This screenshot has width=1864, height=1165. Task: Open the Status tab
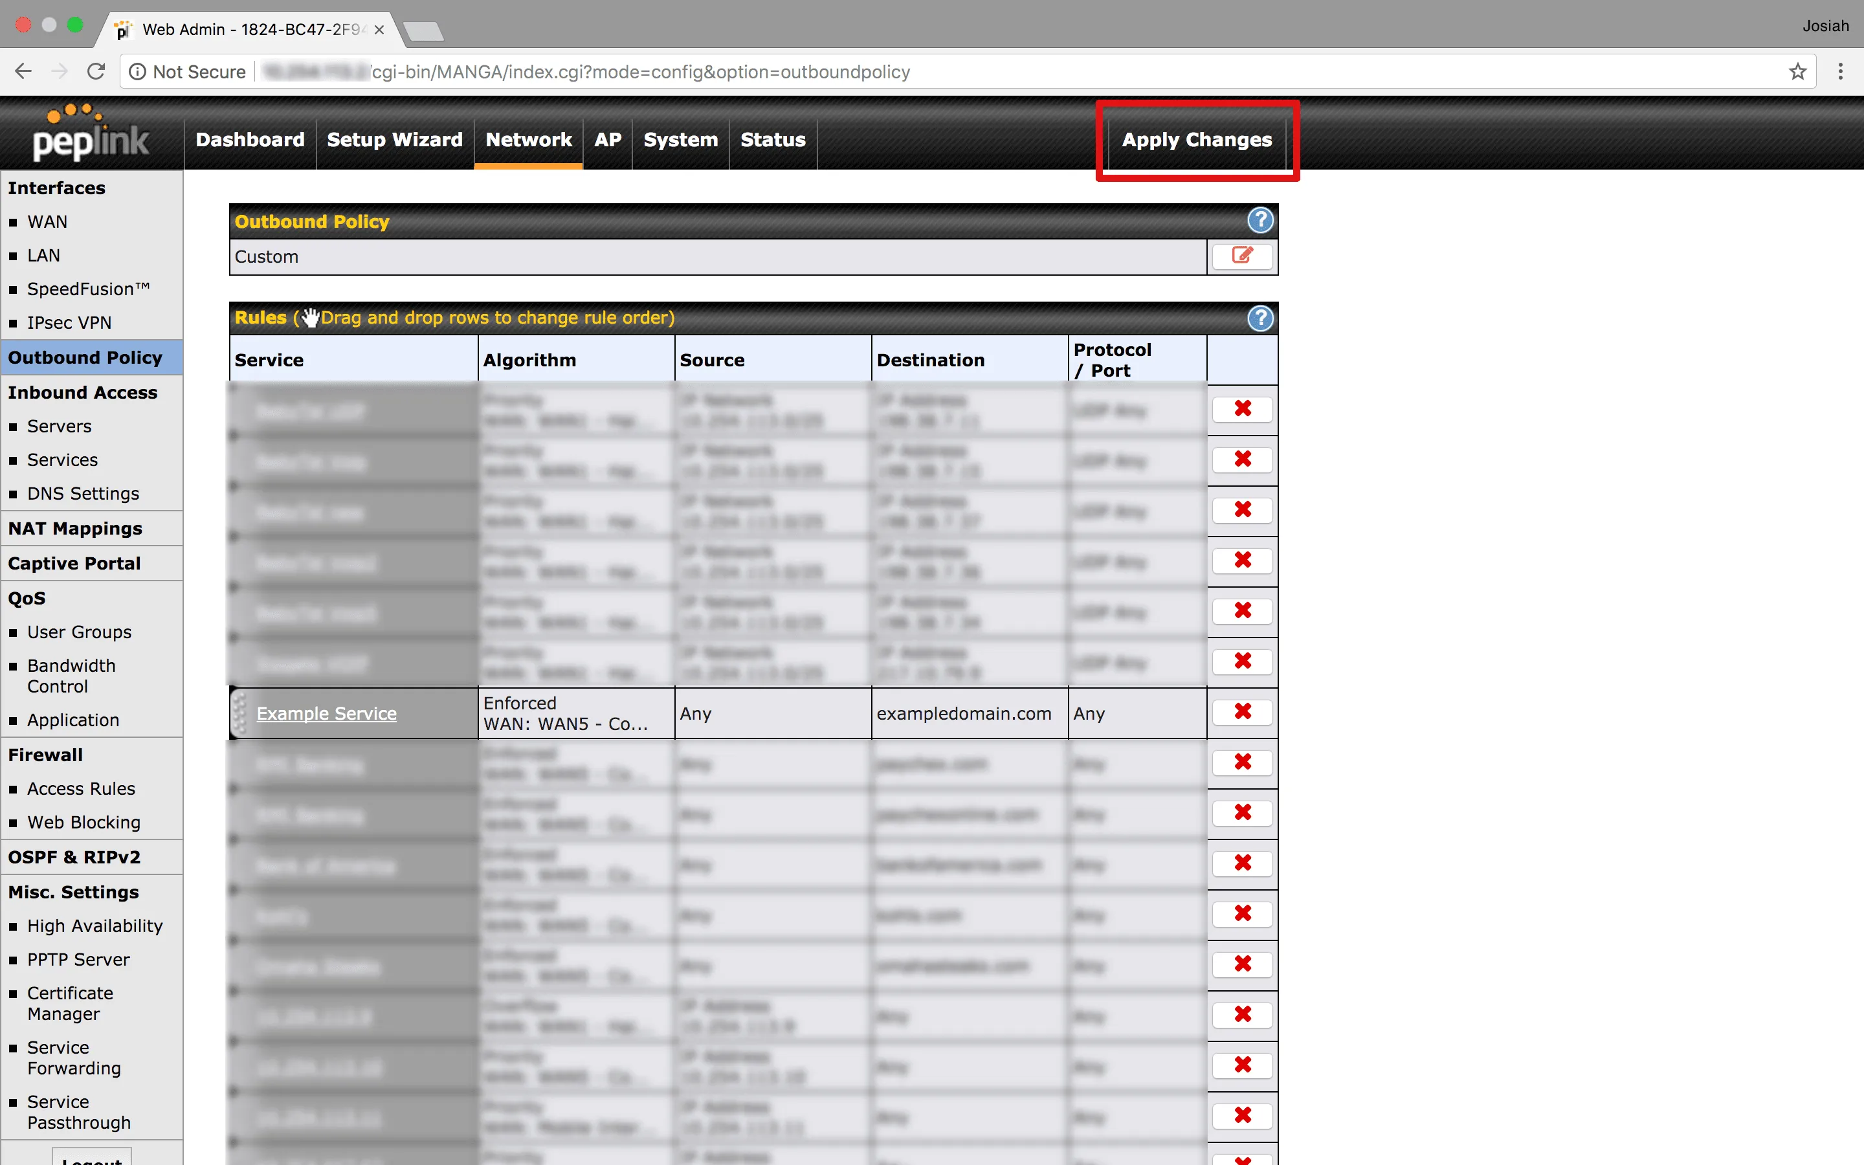pos(773,139)
